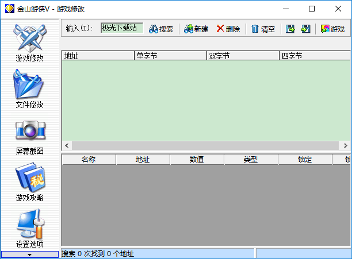Click the 类型 column header
This screenshot has height=259, width=352.
coord(251,160)
